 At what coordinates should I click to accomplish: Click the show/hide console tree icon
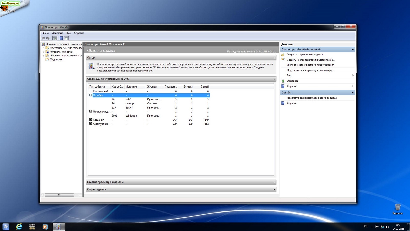point(55,38)
